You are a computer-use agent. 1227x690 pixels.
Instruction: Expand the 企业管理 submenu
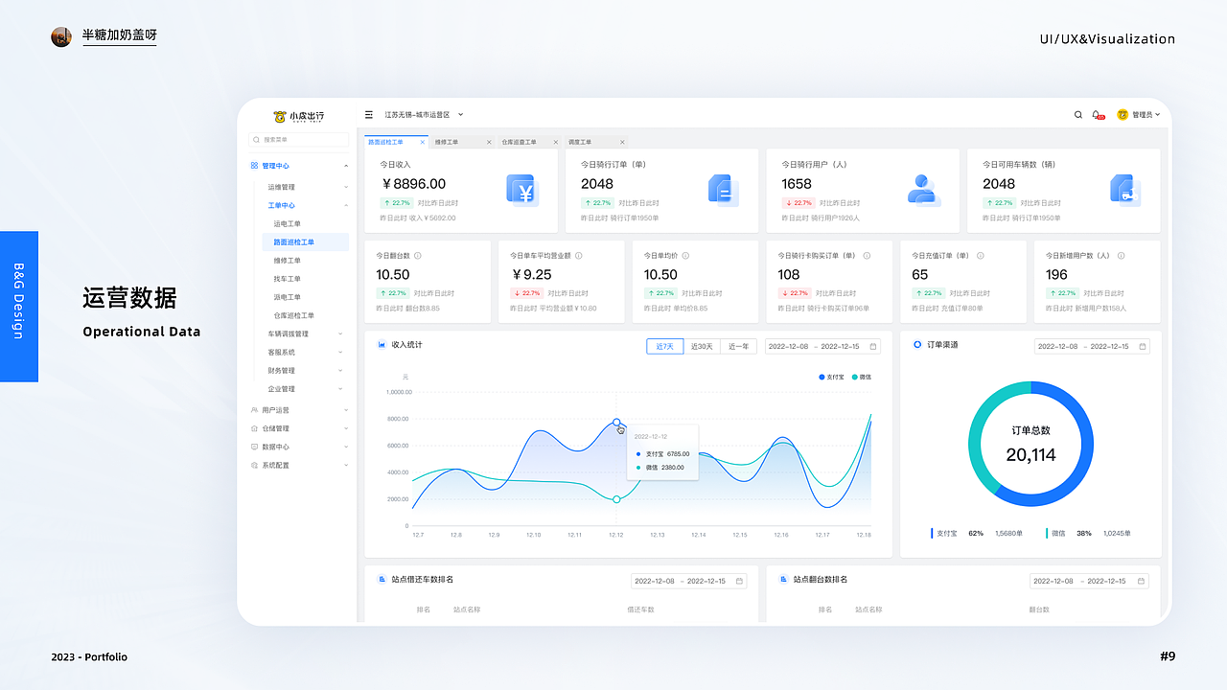click(x=340, y=388)
